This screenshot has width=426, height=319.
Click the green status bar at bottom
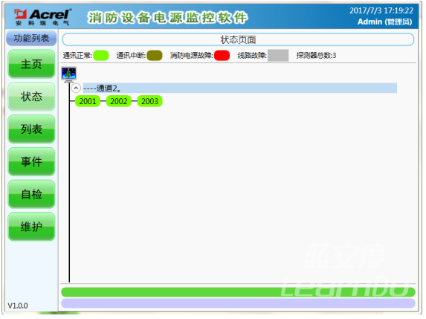point(238,292)
